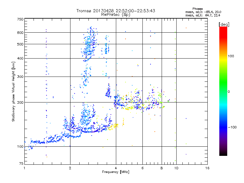Click the x-axis label '2'
244x183 pixels.
click(70, 168)
